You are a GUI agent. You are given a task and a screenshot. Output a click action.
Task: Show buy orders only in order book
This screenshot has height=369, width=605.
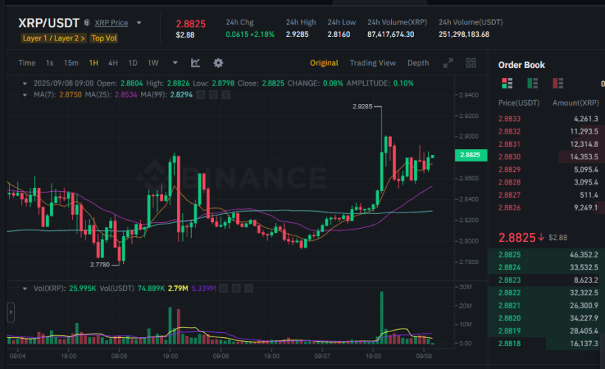click(x=532, y=83)
